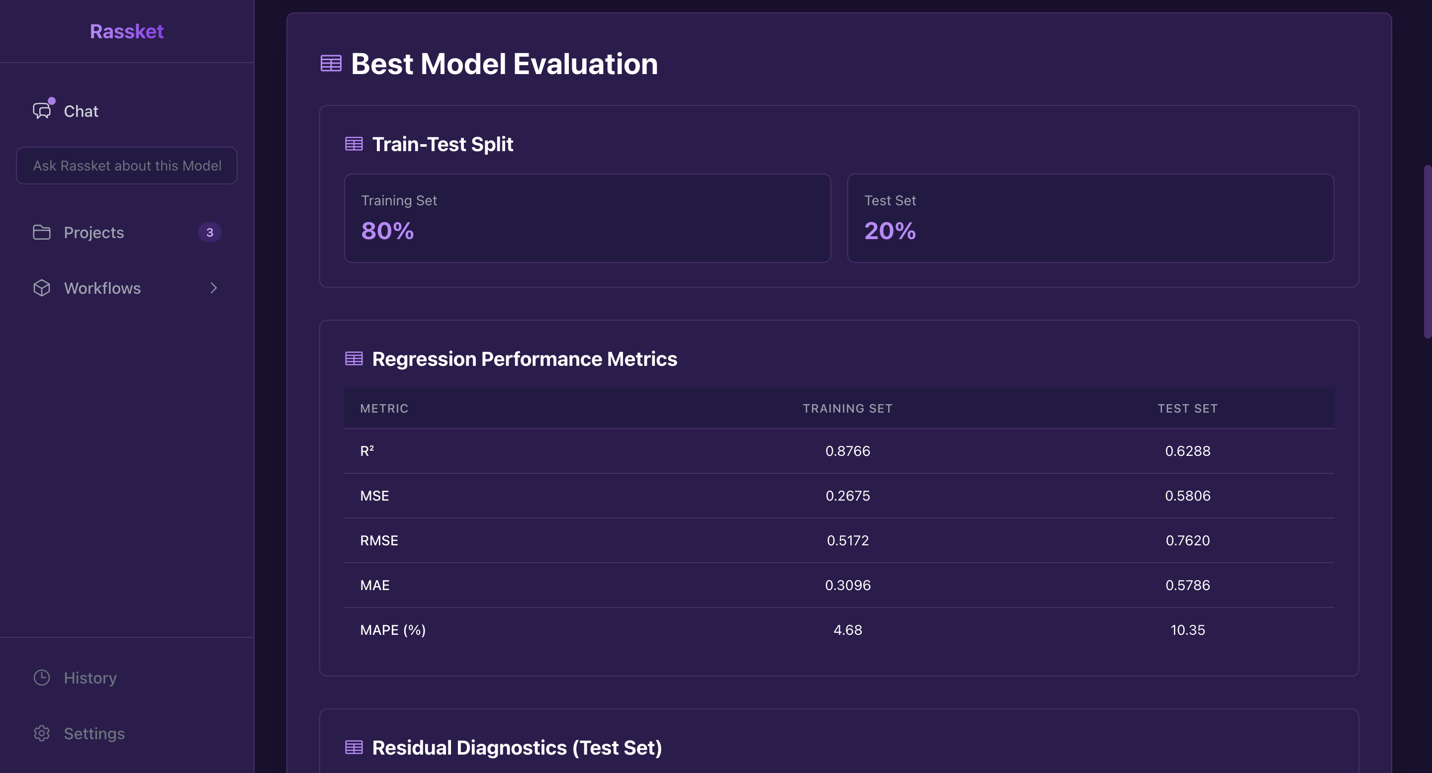Expand the Workflows section chevron
The width and height of the screenshot is (1432, 773).
[213, 288]
